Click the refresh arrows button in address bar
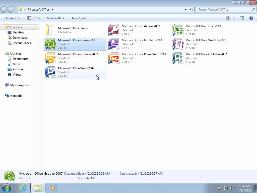 [191, 10]
